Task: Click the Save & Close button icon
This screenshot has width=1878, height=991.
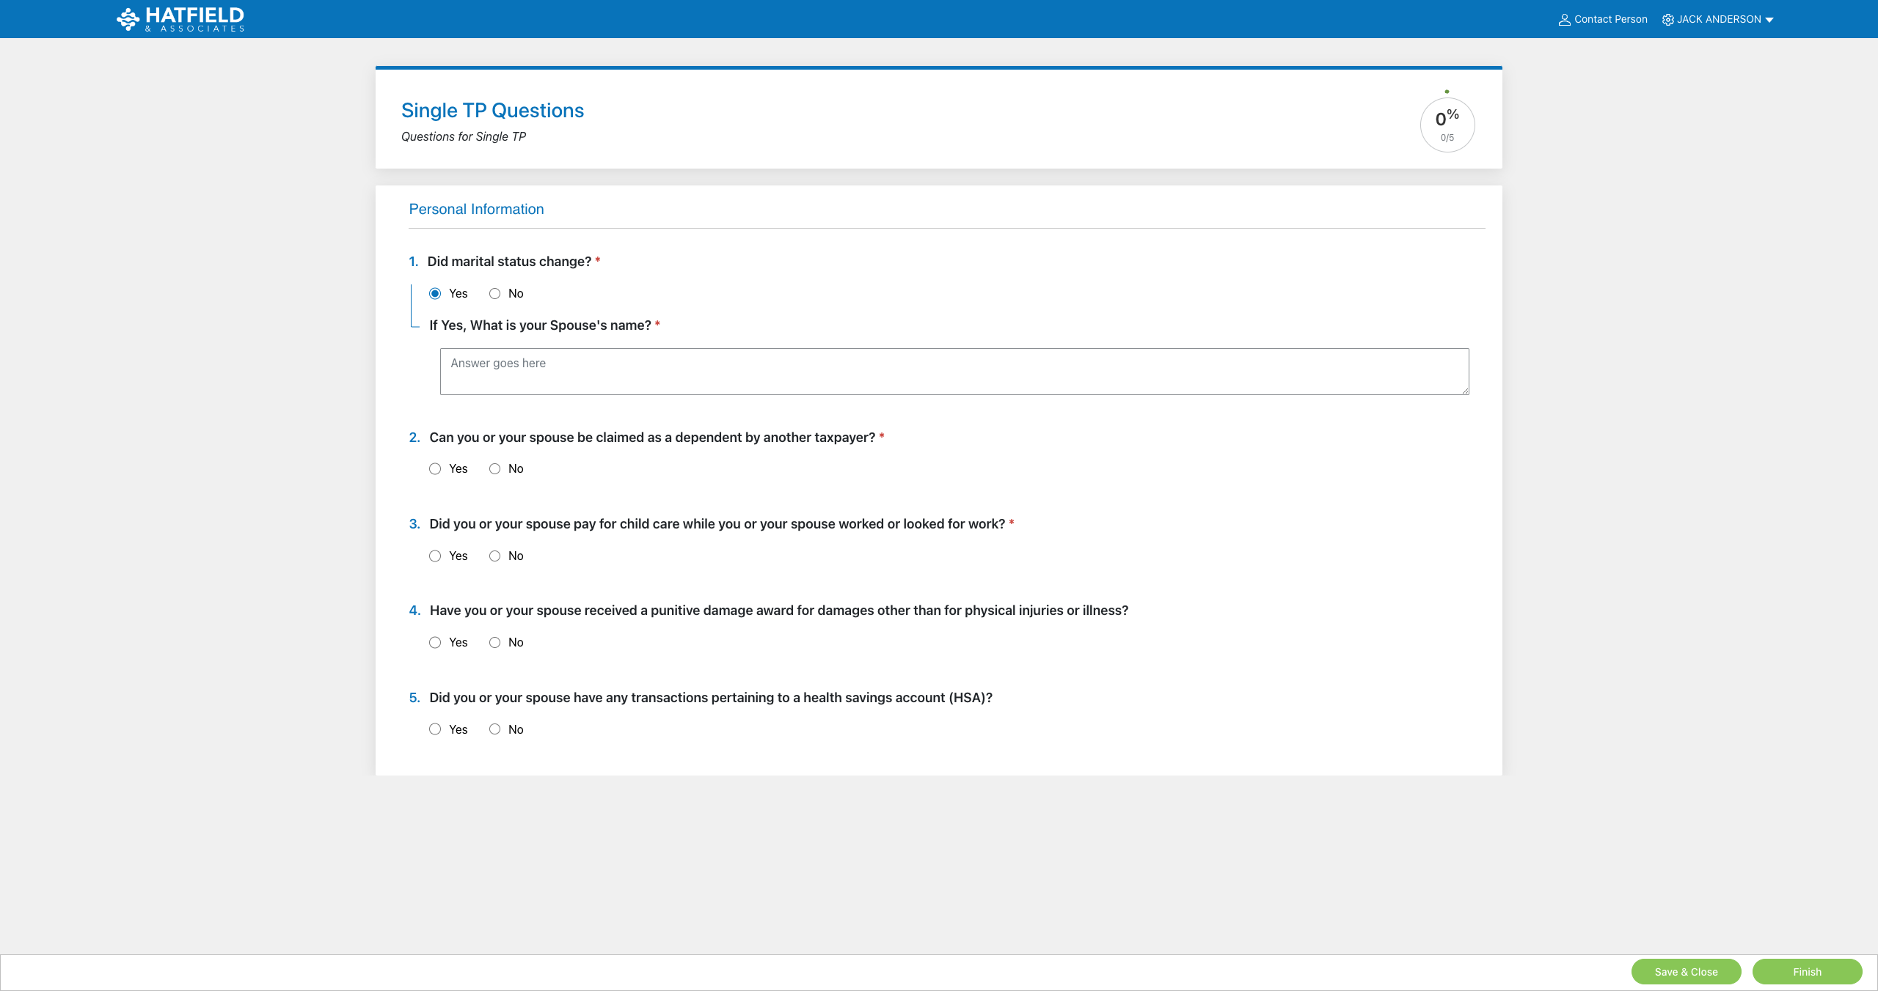Action: [1687, 971]
